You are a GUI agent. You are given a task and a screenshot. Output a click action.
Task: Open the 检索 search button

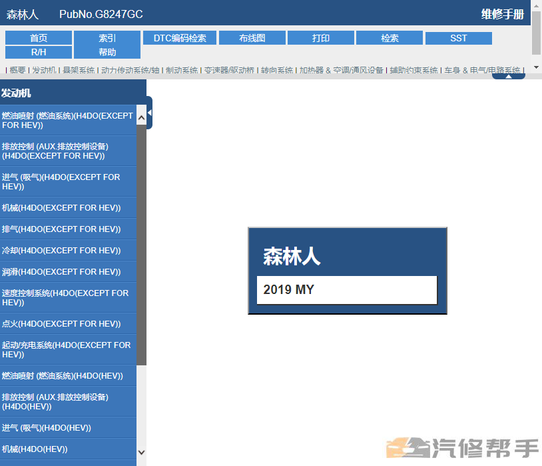[390, 38]
